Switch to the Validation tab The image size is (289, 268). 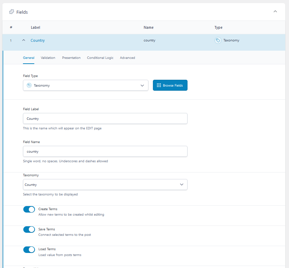pos(48,58)
